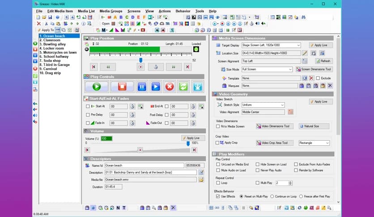Screen dimensions: 374x217
Task: Open the Stretch Style dropdown
Action: (x=282, y=105)
